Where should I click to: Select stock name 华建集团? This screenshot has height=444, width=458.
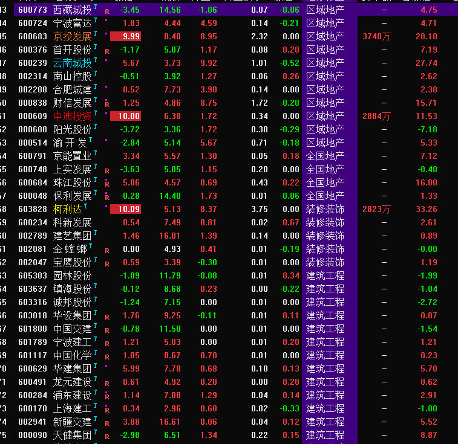tap(73, 368)
